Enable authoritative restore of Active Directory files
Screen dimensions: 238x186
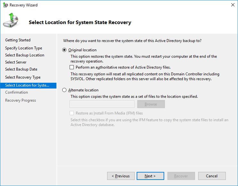pos(72,67)
